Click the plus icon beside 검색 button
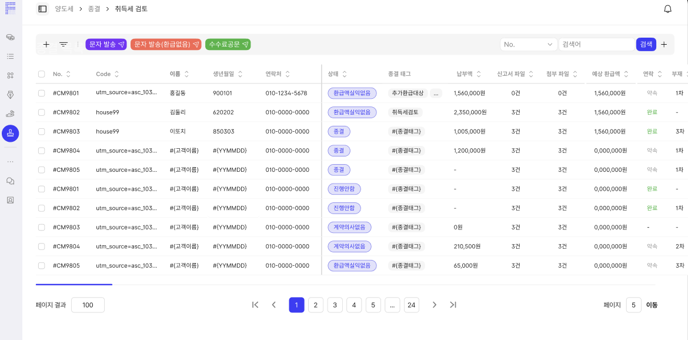 (664, 44)
